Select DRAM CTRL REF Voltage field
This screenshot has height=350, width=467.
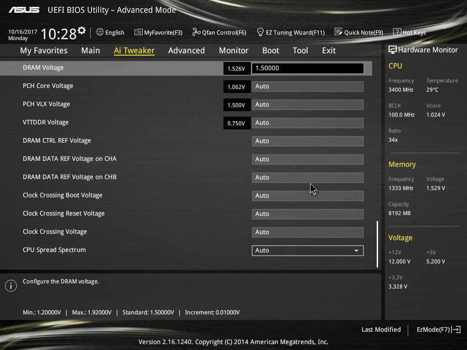pyautogui.click(x=308, y=141)
